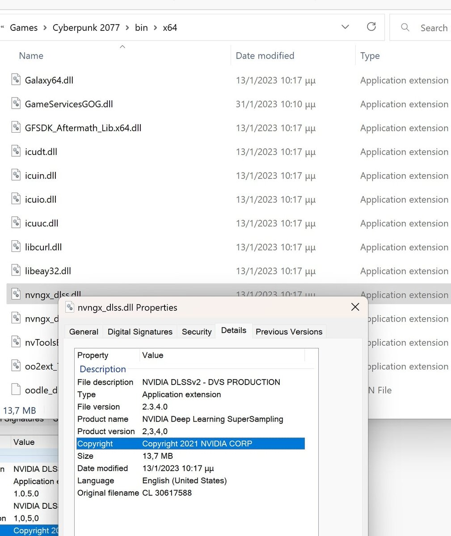Select the file name GameServicesGOG.dll

point(69,104)
